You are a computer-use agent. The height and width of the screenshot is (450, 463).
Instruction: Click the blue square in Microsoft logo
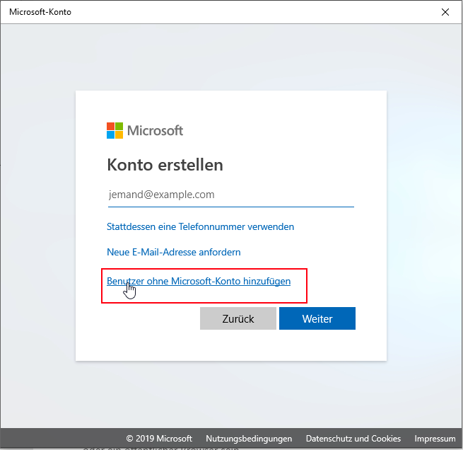click(x=110, y=134)
